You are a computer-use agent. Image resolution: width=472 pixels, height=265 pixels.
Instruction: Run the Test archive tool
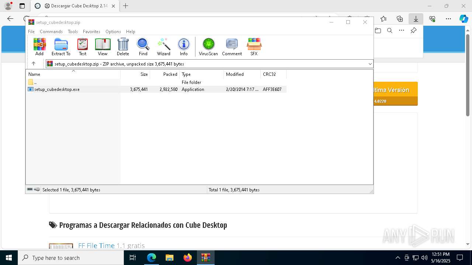[83, 47]
